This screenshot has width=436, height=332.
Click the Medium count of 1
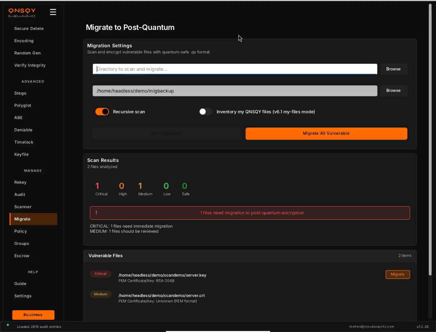(x=140, y=186)
